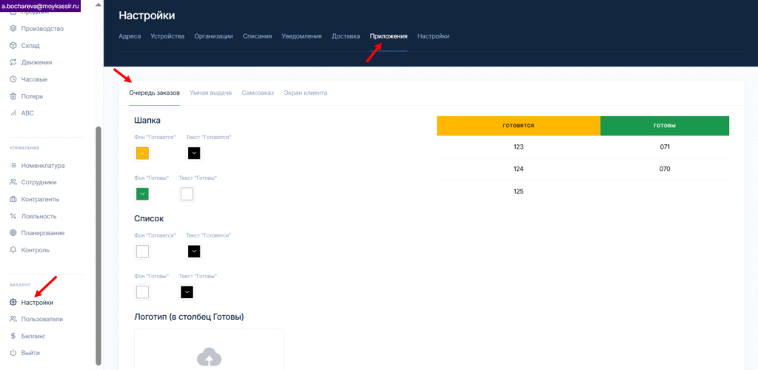758x370 pixels.
Task: Click order number 123 in preview
Action: coord(518,147)
